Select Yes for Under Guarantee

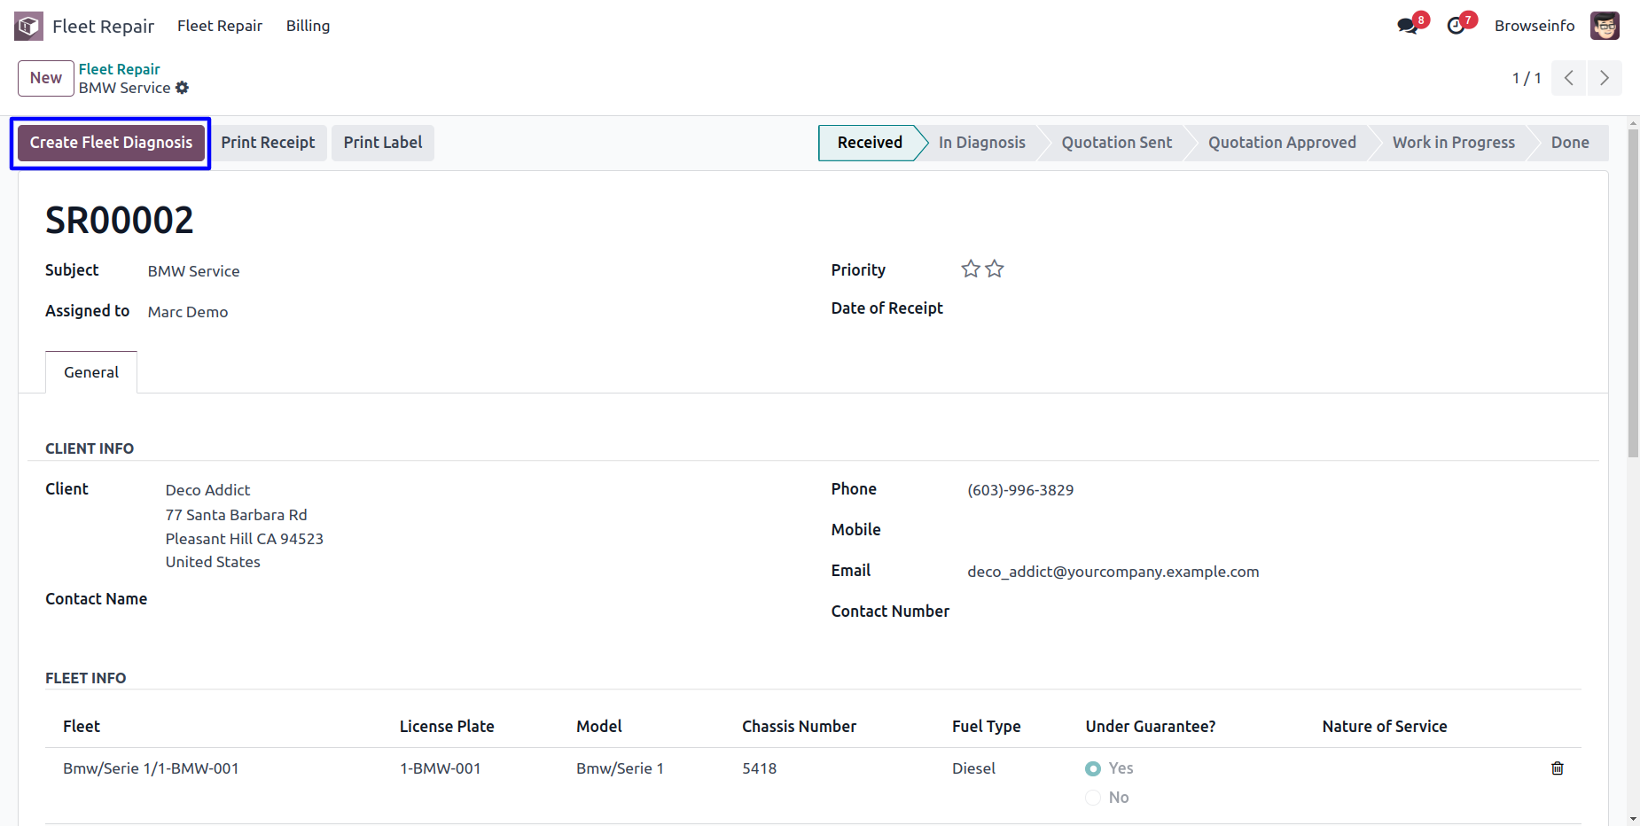[1093, 768]
